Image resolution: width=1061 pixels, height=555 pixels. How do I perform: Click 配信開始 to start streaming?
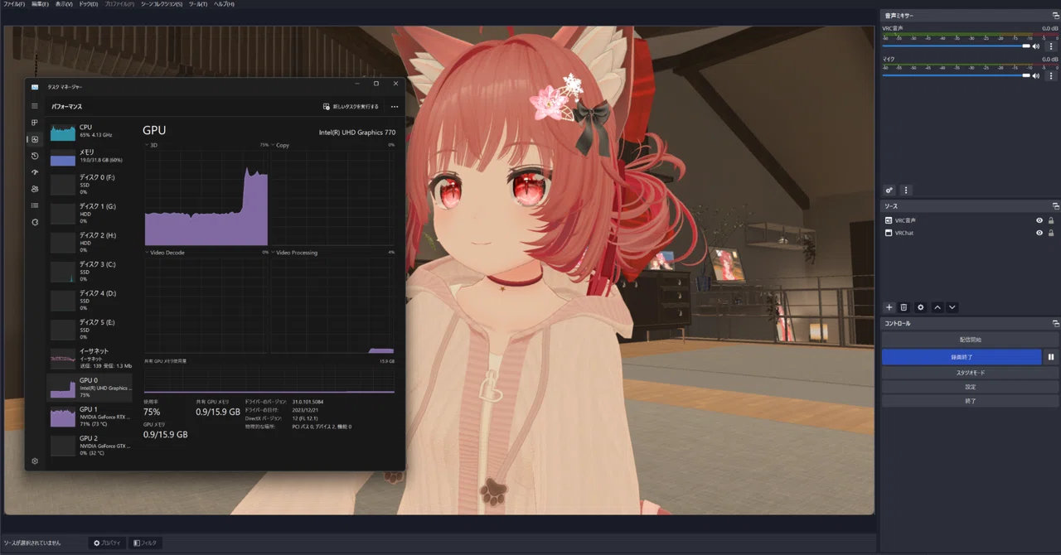click(x=970, y=340)
